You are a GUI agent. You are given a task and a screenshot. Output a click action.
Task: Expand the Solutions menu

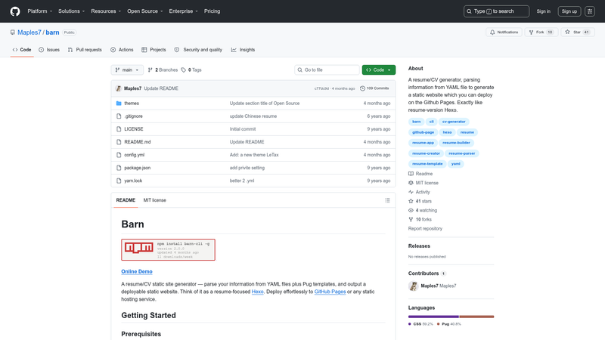pos(71,11)
